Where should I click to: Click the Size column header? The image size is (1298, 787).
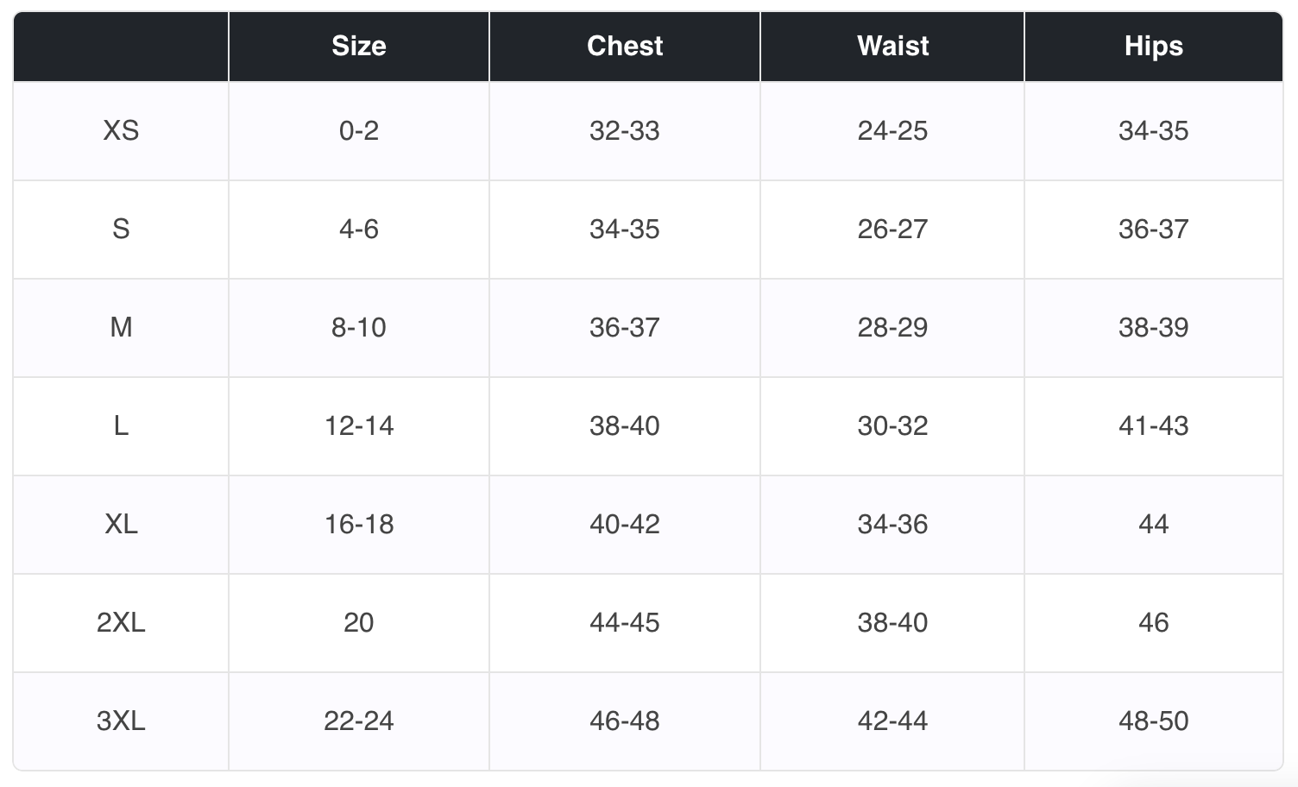359,47
